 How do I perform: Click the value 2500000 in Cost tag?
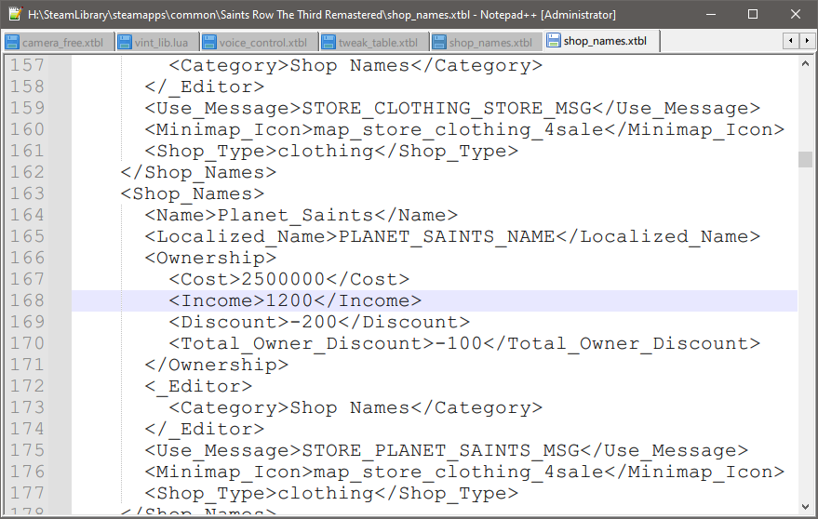tap(283, 279)
